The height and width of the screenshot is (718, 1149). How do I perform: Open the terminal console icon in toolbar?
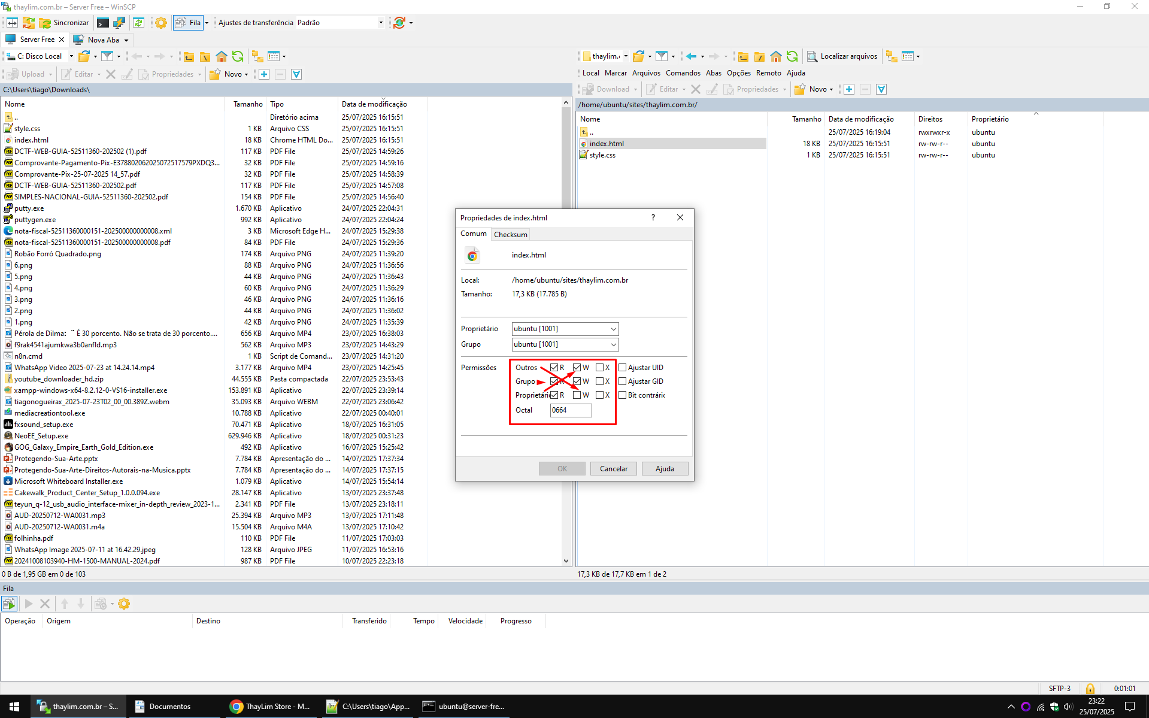pyautogui.click(x=103, y=23)
